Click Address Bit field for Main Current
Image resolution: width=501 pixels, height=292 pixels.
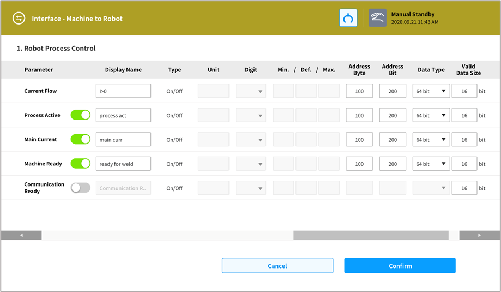[393, 140]
